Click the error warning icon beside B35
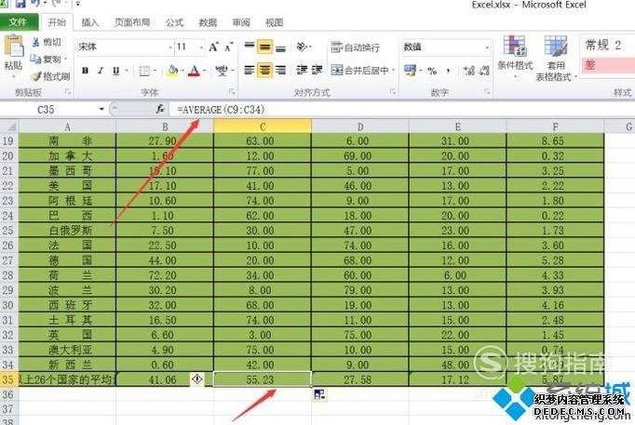The width and height of the screenshot is (635, 425). [197, 379]
